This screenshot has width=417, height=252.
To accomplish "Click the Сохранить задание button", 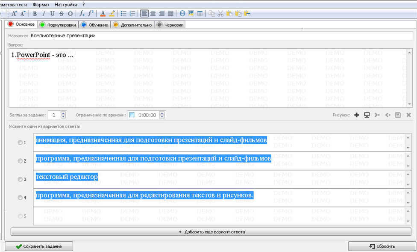I will coord(39,246).
